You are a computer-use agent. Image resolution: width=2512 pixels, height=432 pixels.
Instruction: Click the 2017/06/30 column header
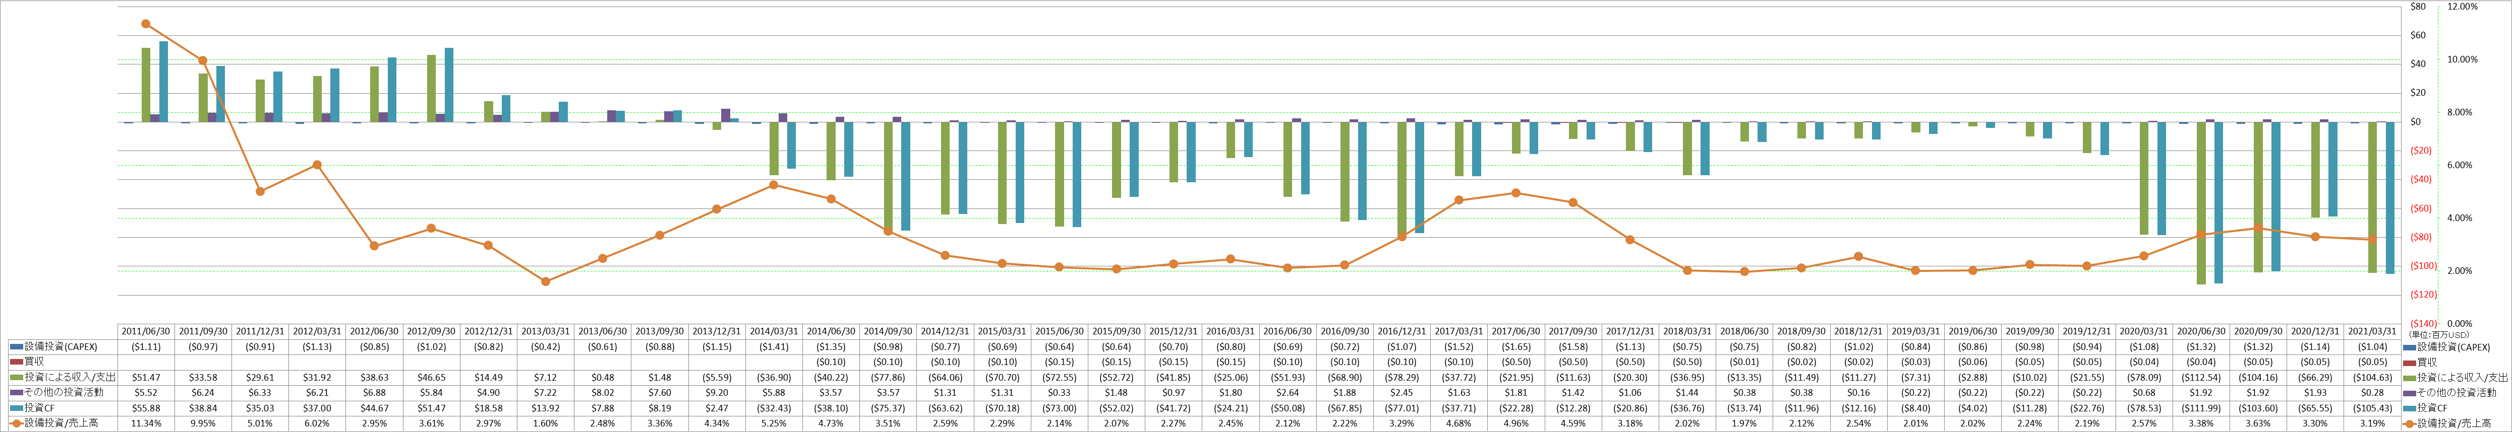coord(1516,331)
